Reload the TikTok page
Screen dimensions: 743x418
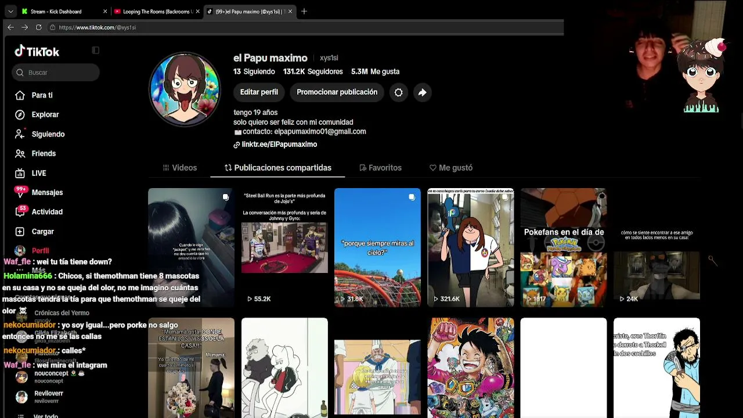pyautogui.click(x=38, y=27)
